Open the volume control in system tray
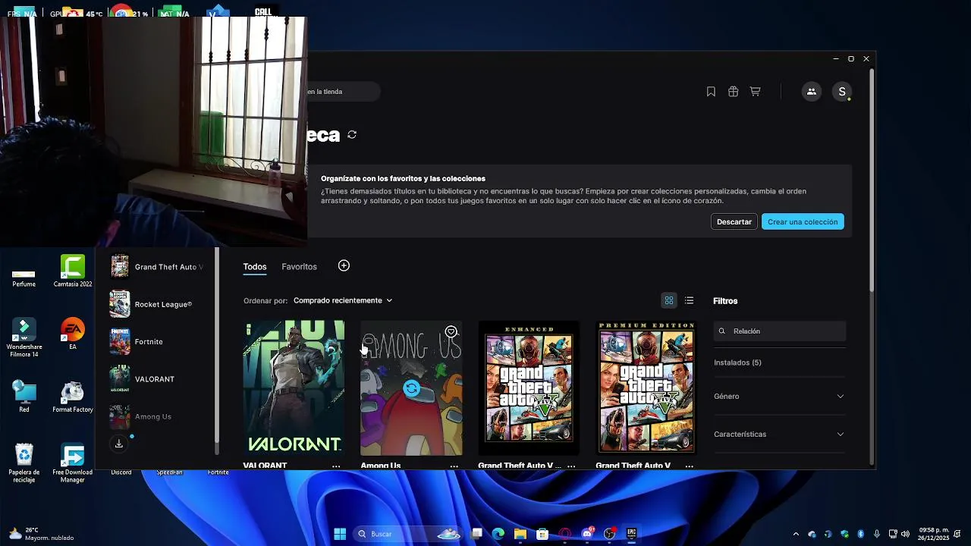Screen dimensions: 971x546 [905, 534]
